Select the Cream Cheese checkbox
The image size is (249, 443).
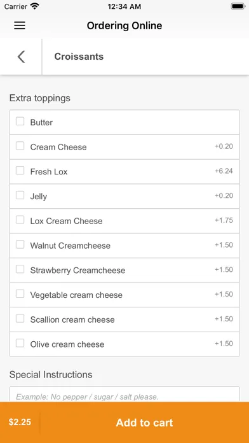coord(20,146)
